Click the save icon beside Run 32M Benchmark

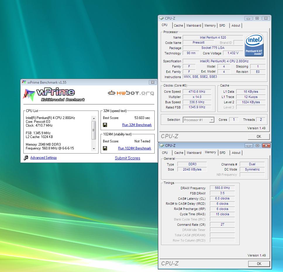click(x=105, y=125)
